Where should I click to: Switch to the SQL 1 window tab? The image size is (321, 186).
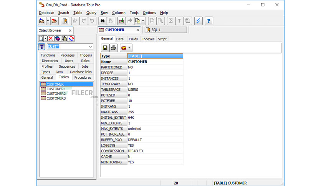pyautogui.click(x=166, y=30)
